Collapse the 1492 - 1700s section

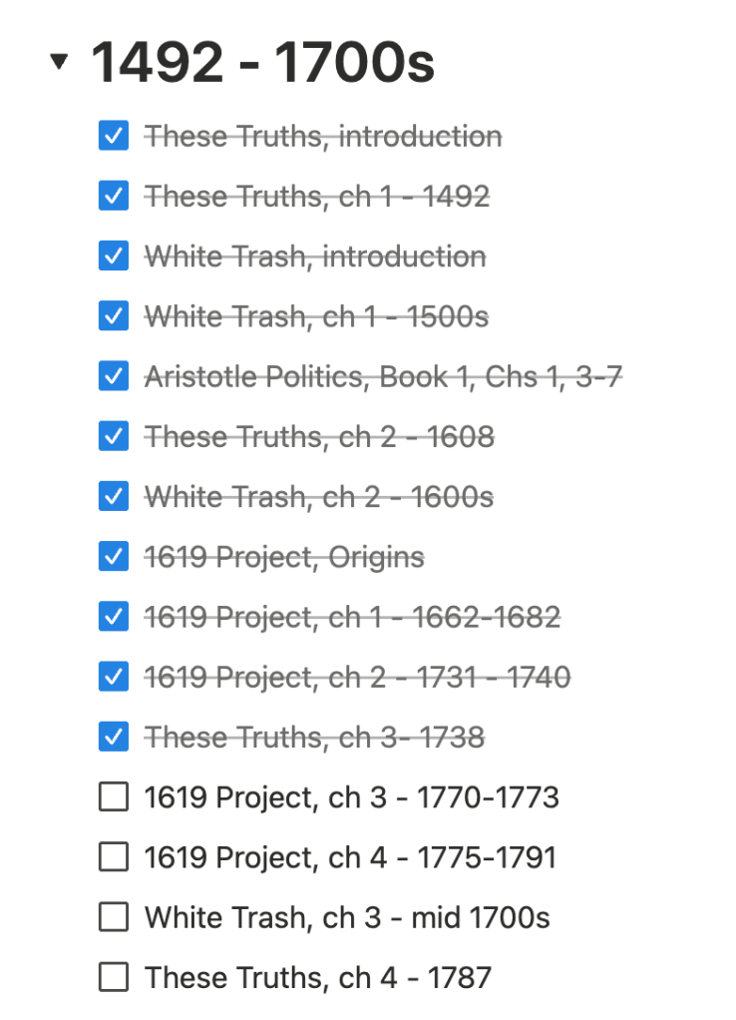[x=60, y=63]
